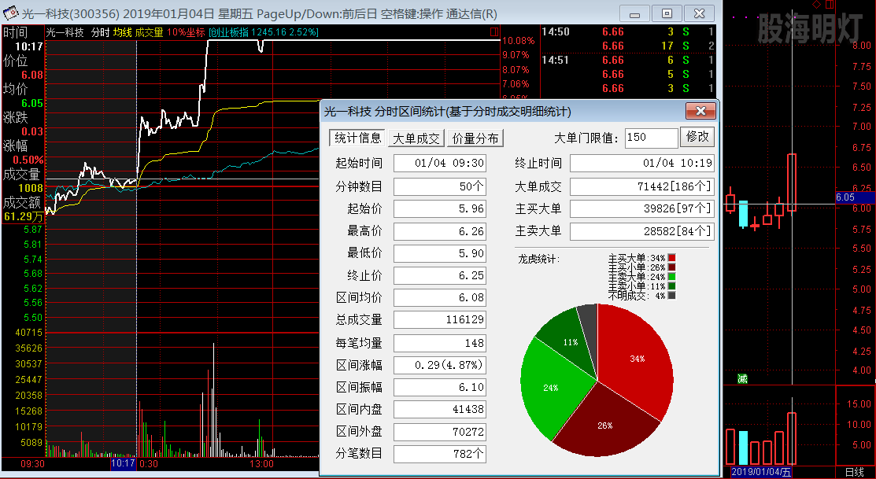Click 每笔均量 value 148
The height and width of the screenshot is (479, 876).
click(440, 343)
